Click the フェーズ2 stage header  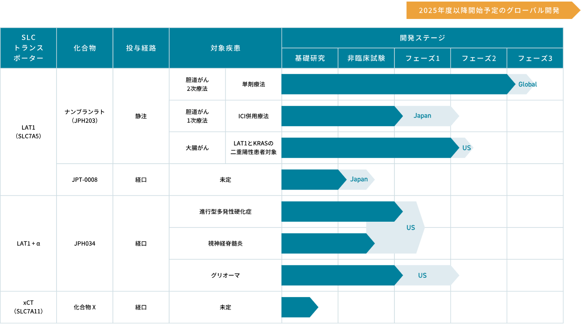pyautogui.click(x=479, y=58)
